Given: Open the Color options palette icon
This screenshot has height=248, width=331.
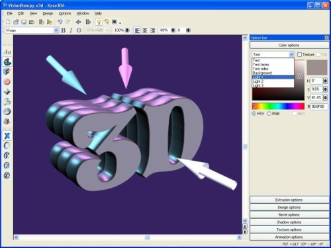Looking at the screenshot, I should click(7, 62).
